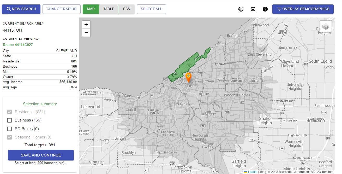The image size is (342, 174).
Task: Click the Newburgh Heights map label
Action: click(200, 137)
